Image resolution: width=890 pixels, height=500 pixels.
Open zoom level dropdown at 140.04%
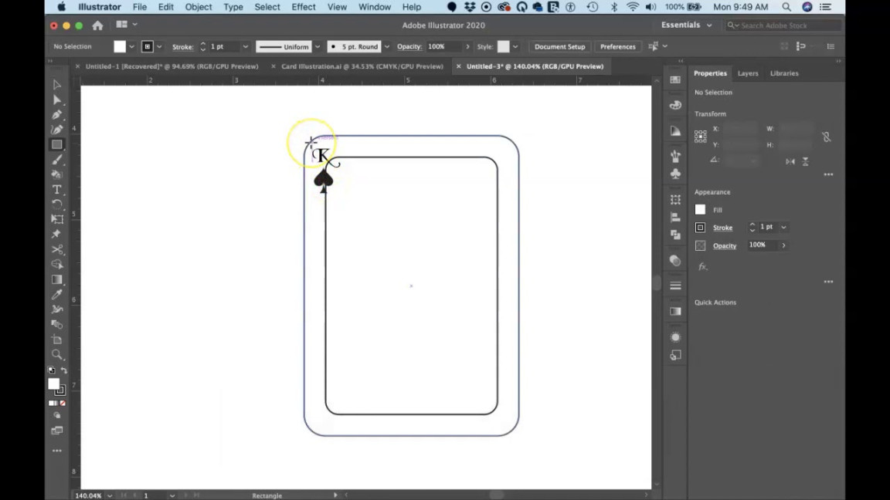(110, 495)
